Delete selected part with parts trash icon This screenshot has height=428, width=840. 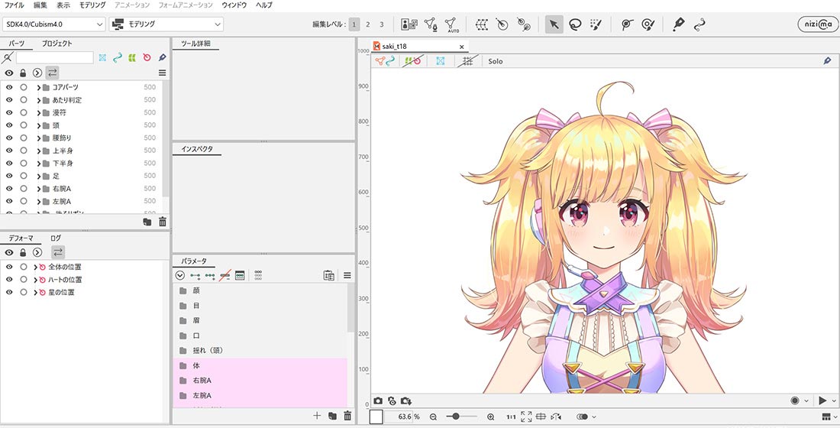[x=163, y=222]
